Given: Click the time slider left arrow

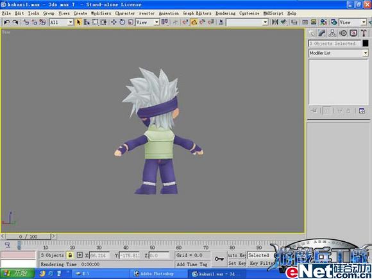Looking at the screenshot, I should 3,236.
